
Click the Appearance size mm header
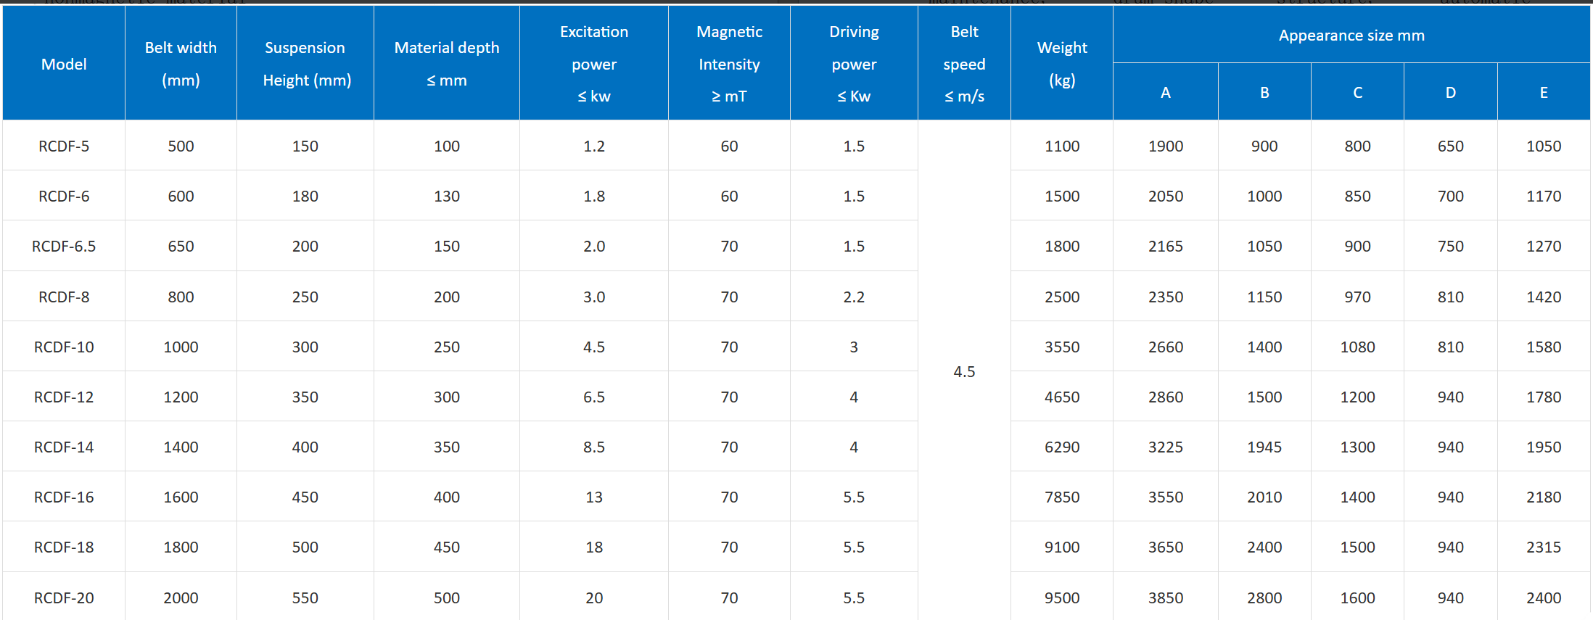coord(1351,36)
